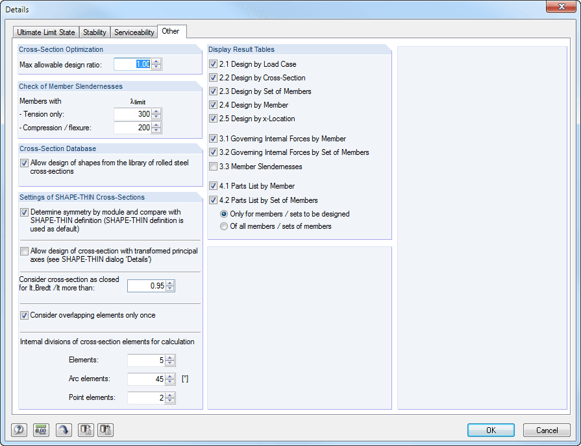Uncheck 2.1 Design by Load Case
The height and width of the screenshot is (446, 581).
pos(213,64)
